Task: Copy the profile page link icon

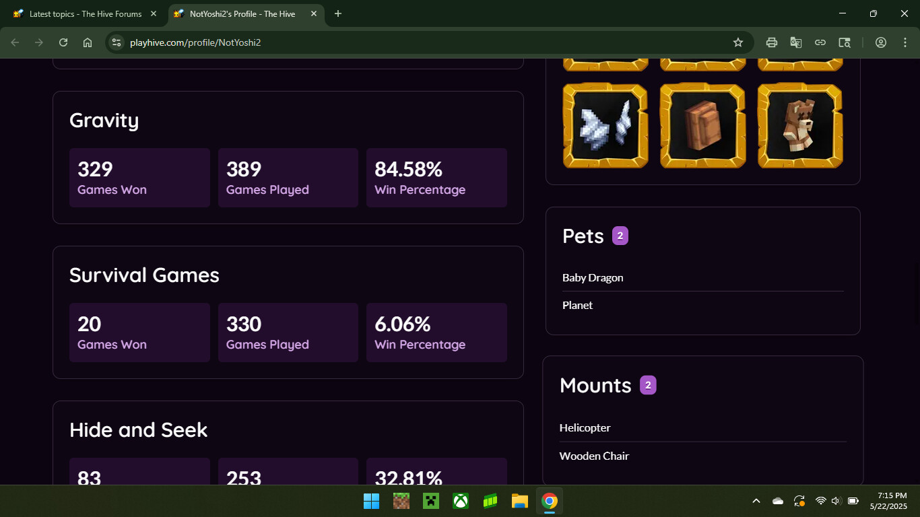Action: 820,42
